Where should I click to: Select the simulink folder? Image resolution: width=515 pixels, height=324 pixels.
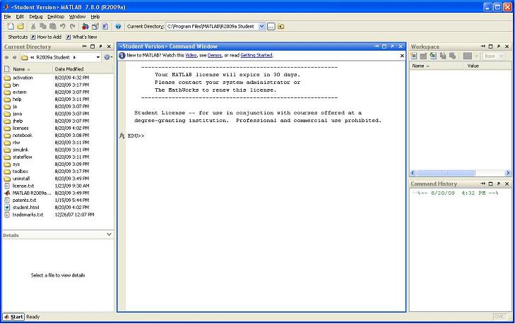point(20,150)
